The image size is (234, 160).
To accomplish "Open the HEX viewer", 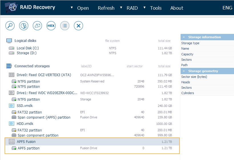I will click(x=51, y=26).
